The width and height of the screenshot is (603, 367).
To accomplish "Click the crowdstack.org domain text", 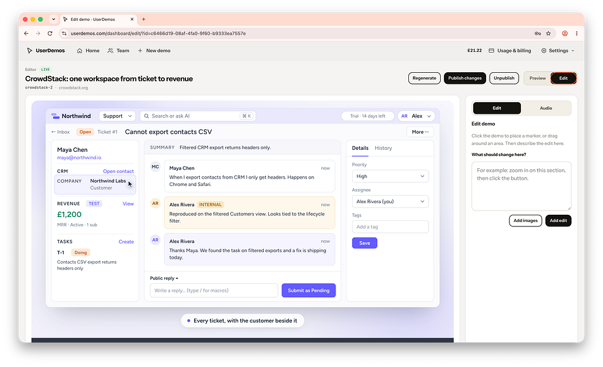I will click(x=73, y=87).
